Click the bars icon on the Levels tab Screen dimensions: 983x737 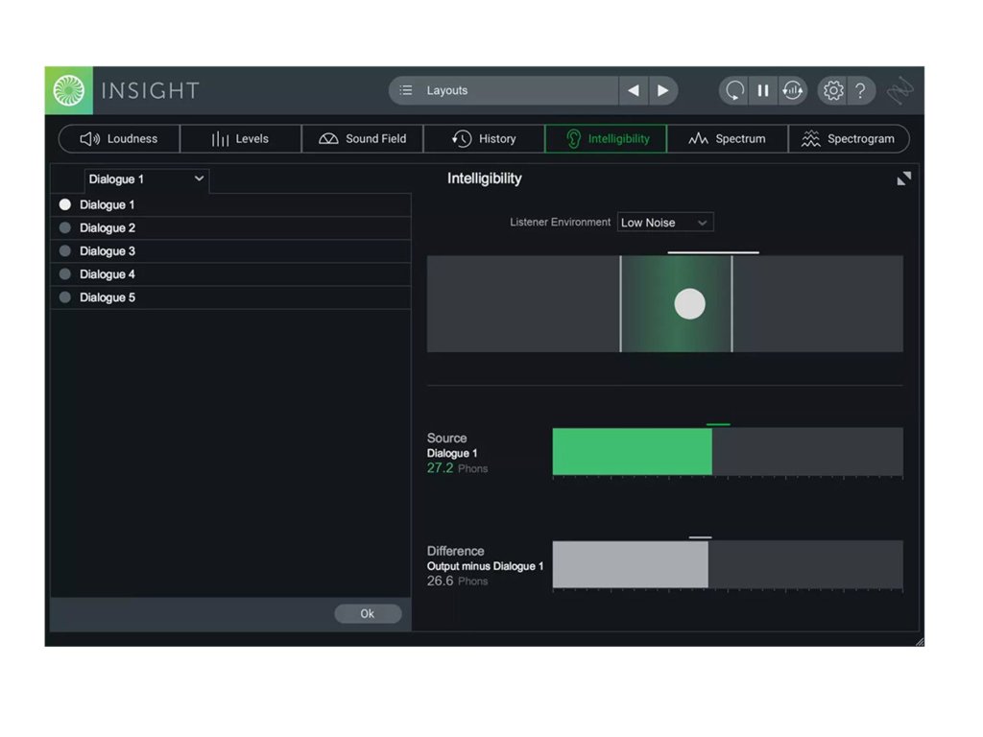220,138
